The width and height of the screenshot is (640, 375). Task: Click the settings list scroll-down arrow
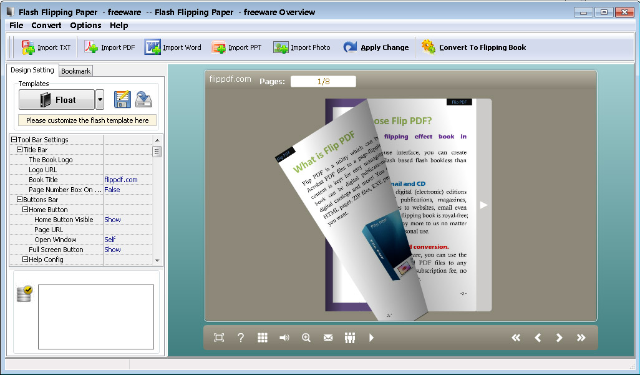click(x=157, y=261)
